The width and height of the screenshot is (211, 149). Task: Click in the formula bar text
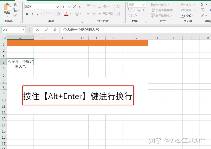pyautogui.click(x=81, y=30)
